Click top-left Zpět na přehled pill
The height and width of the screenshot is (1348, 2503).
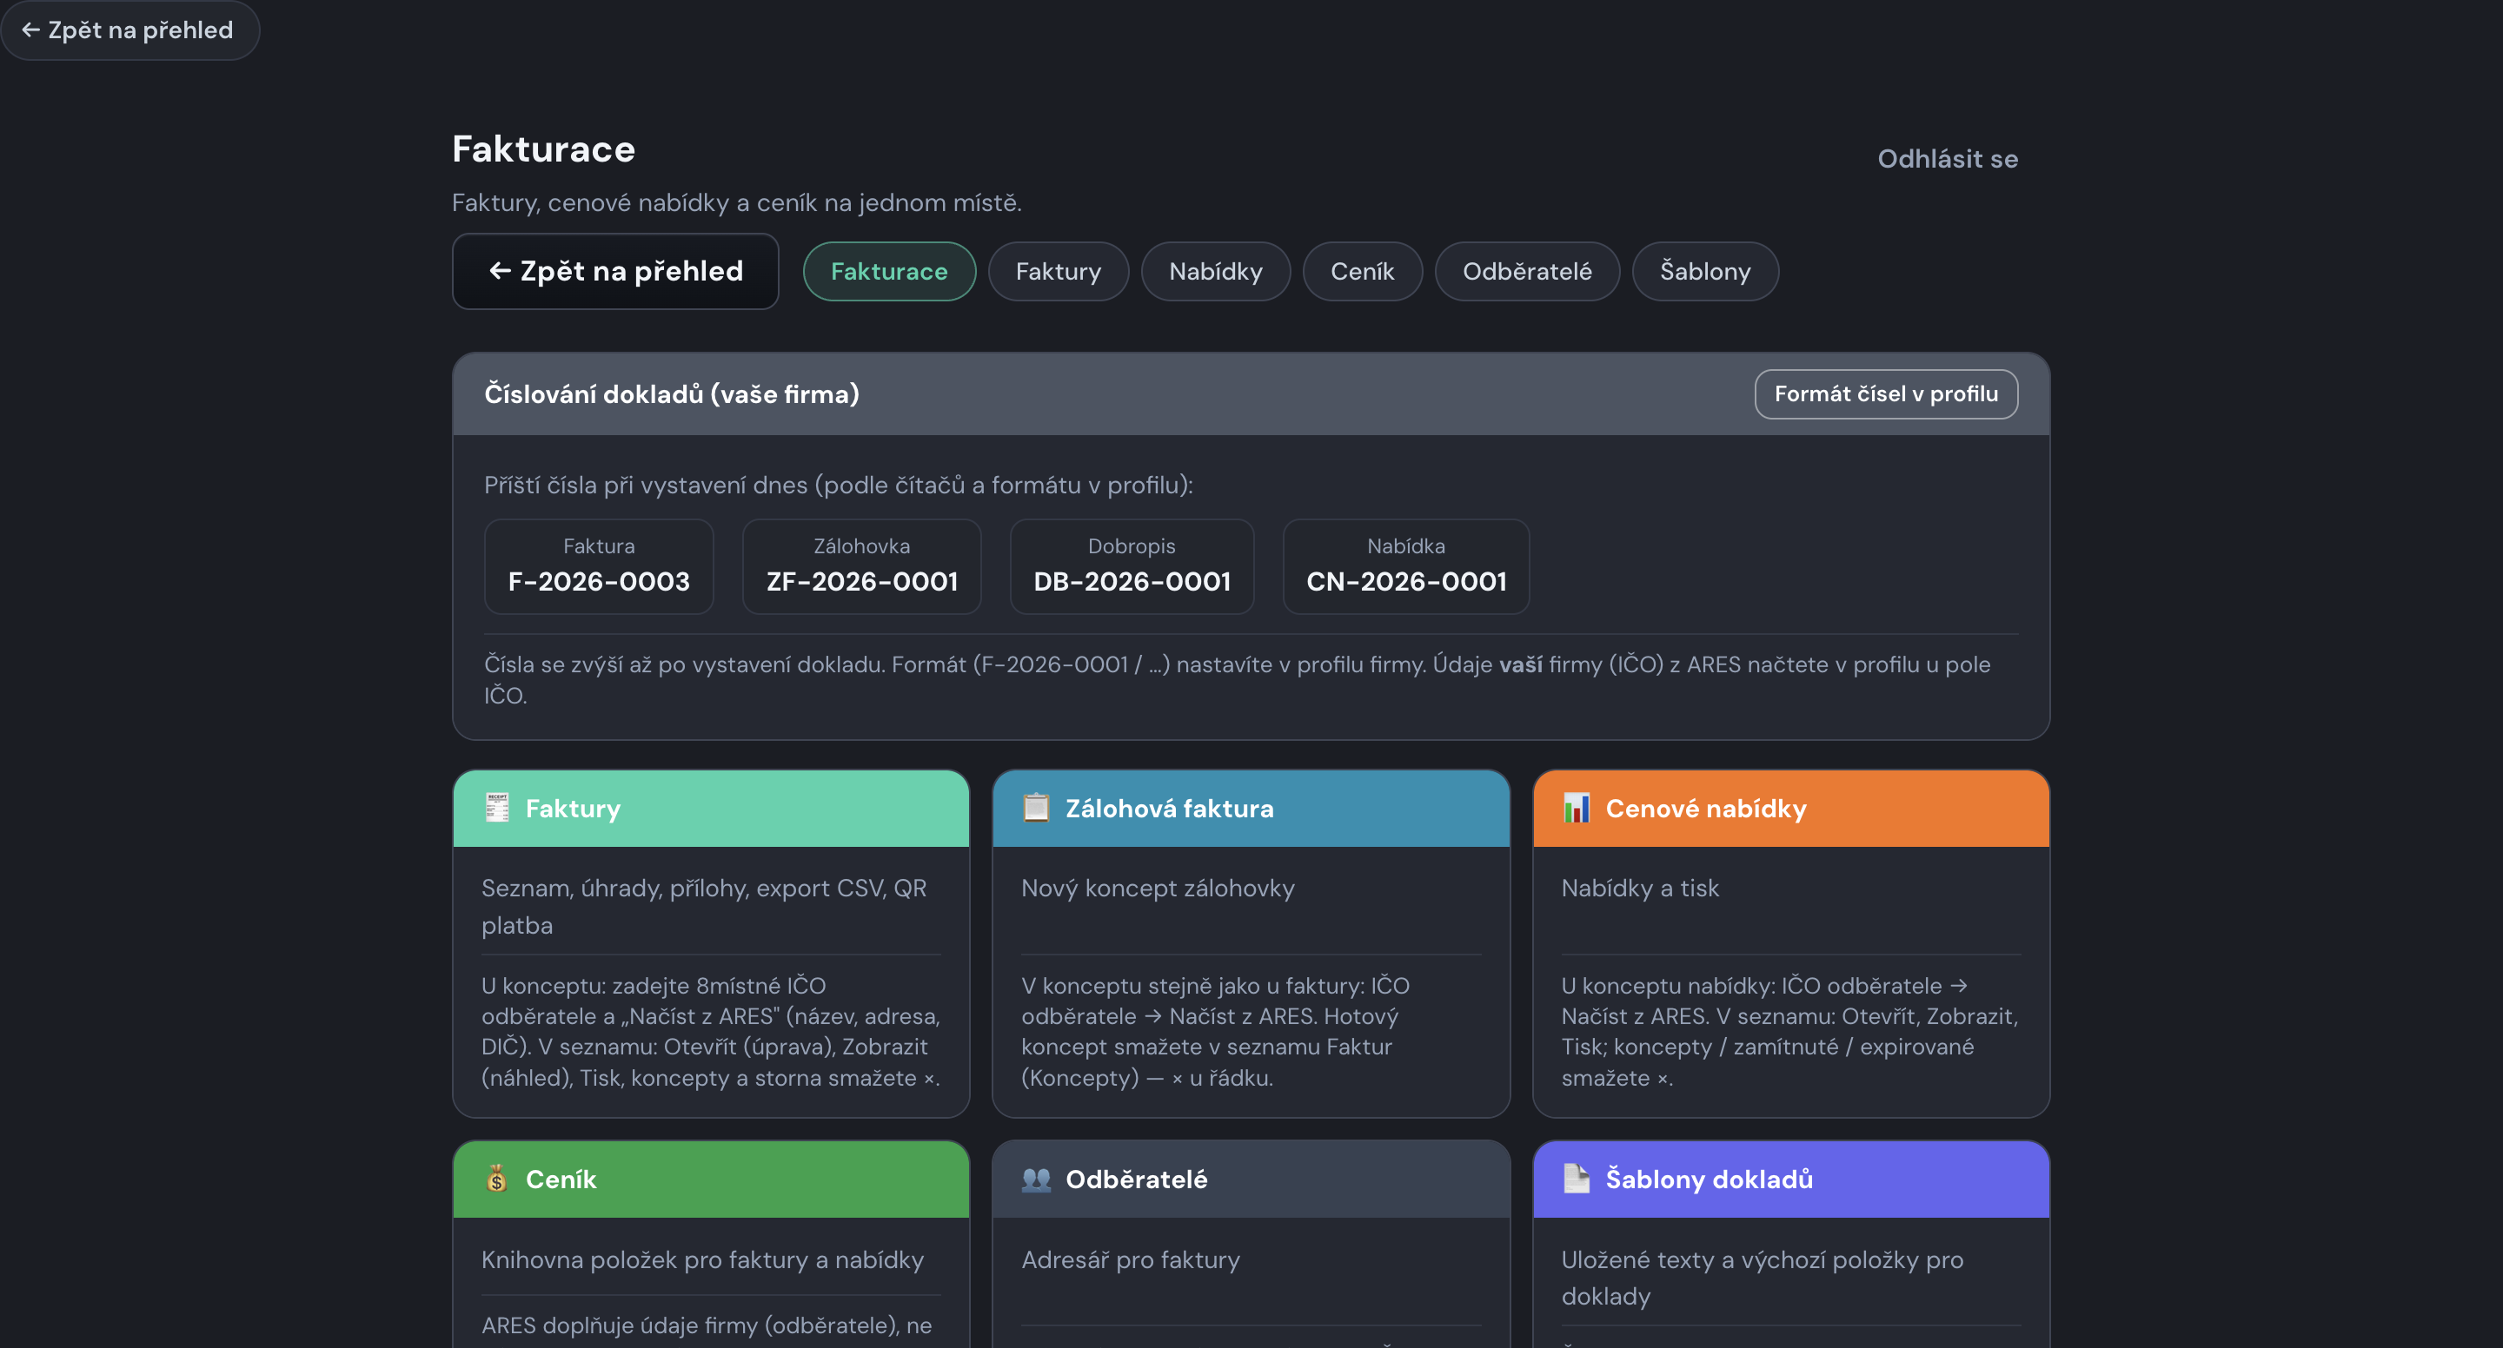coord(129,30)
